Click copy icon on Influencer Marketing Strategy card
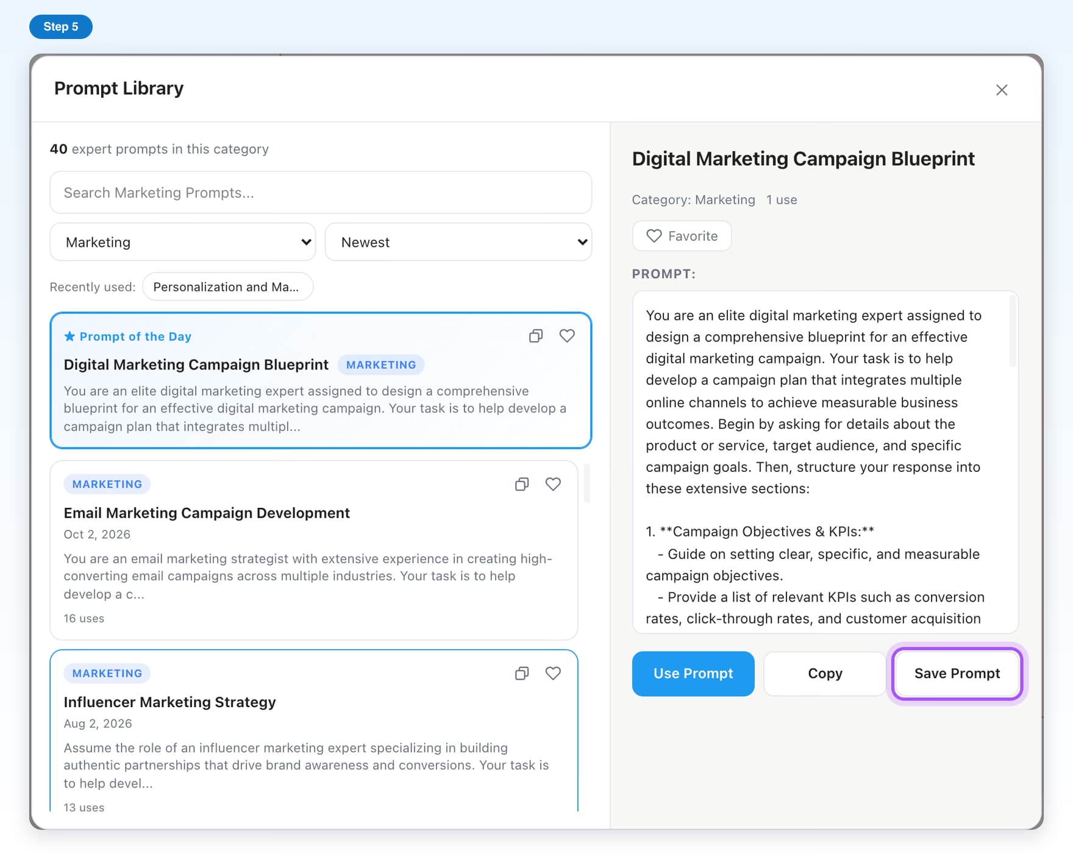Image resolution: width=1073 pixels, height=859 pixels. point(522,673)
